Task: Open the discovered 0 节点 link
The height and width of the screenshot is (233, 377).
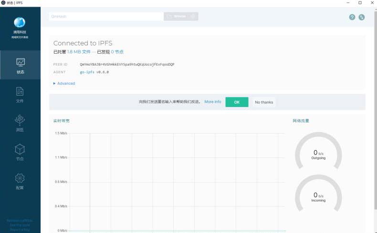Action: (x=117, y=52)
